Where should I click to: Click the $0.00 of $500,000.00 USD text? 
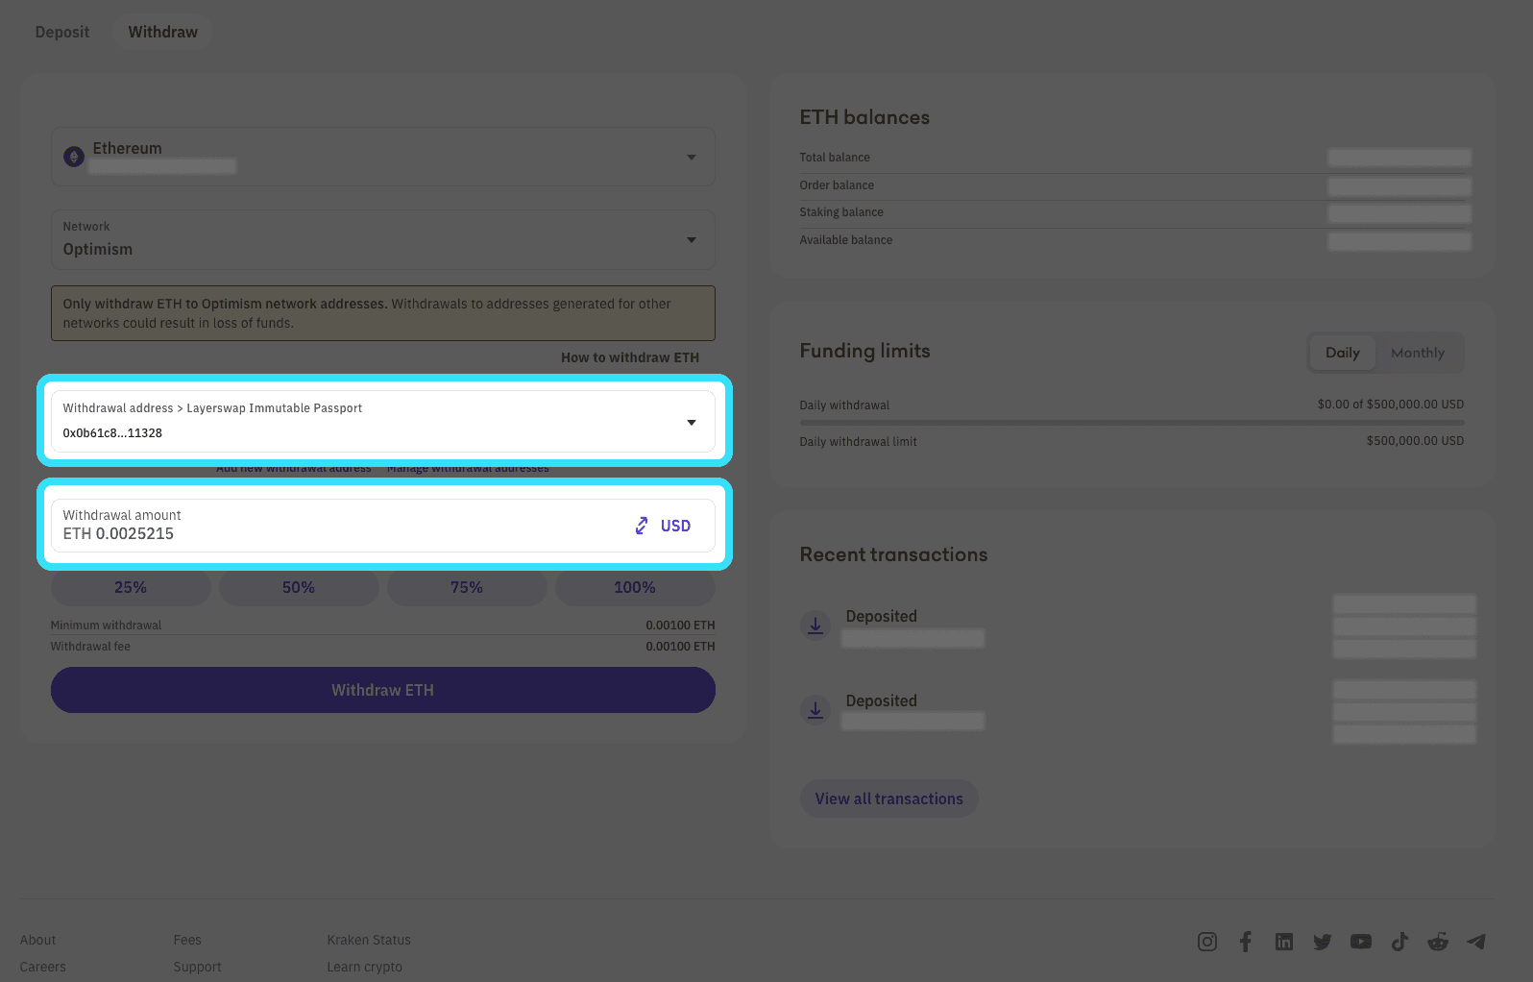1391,405
